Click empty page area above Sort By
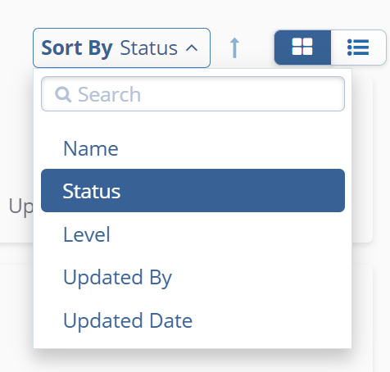Screen dimensions: 390x372 [x=121, y=14]
